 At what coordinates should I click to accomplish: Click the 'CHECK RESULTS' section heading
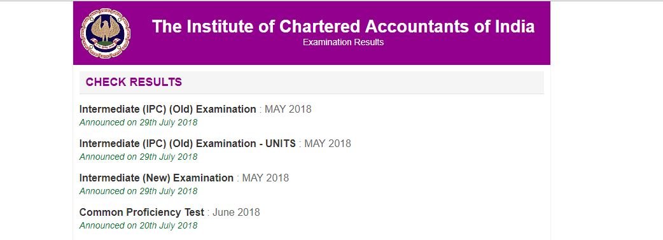pos(134,82)
